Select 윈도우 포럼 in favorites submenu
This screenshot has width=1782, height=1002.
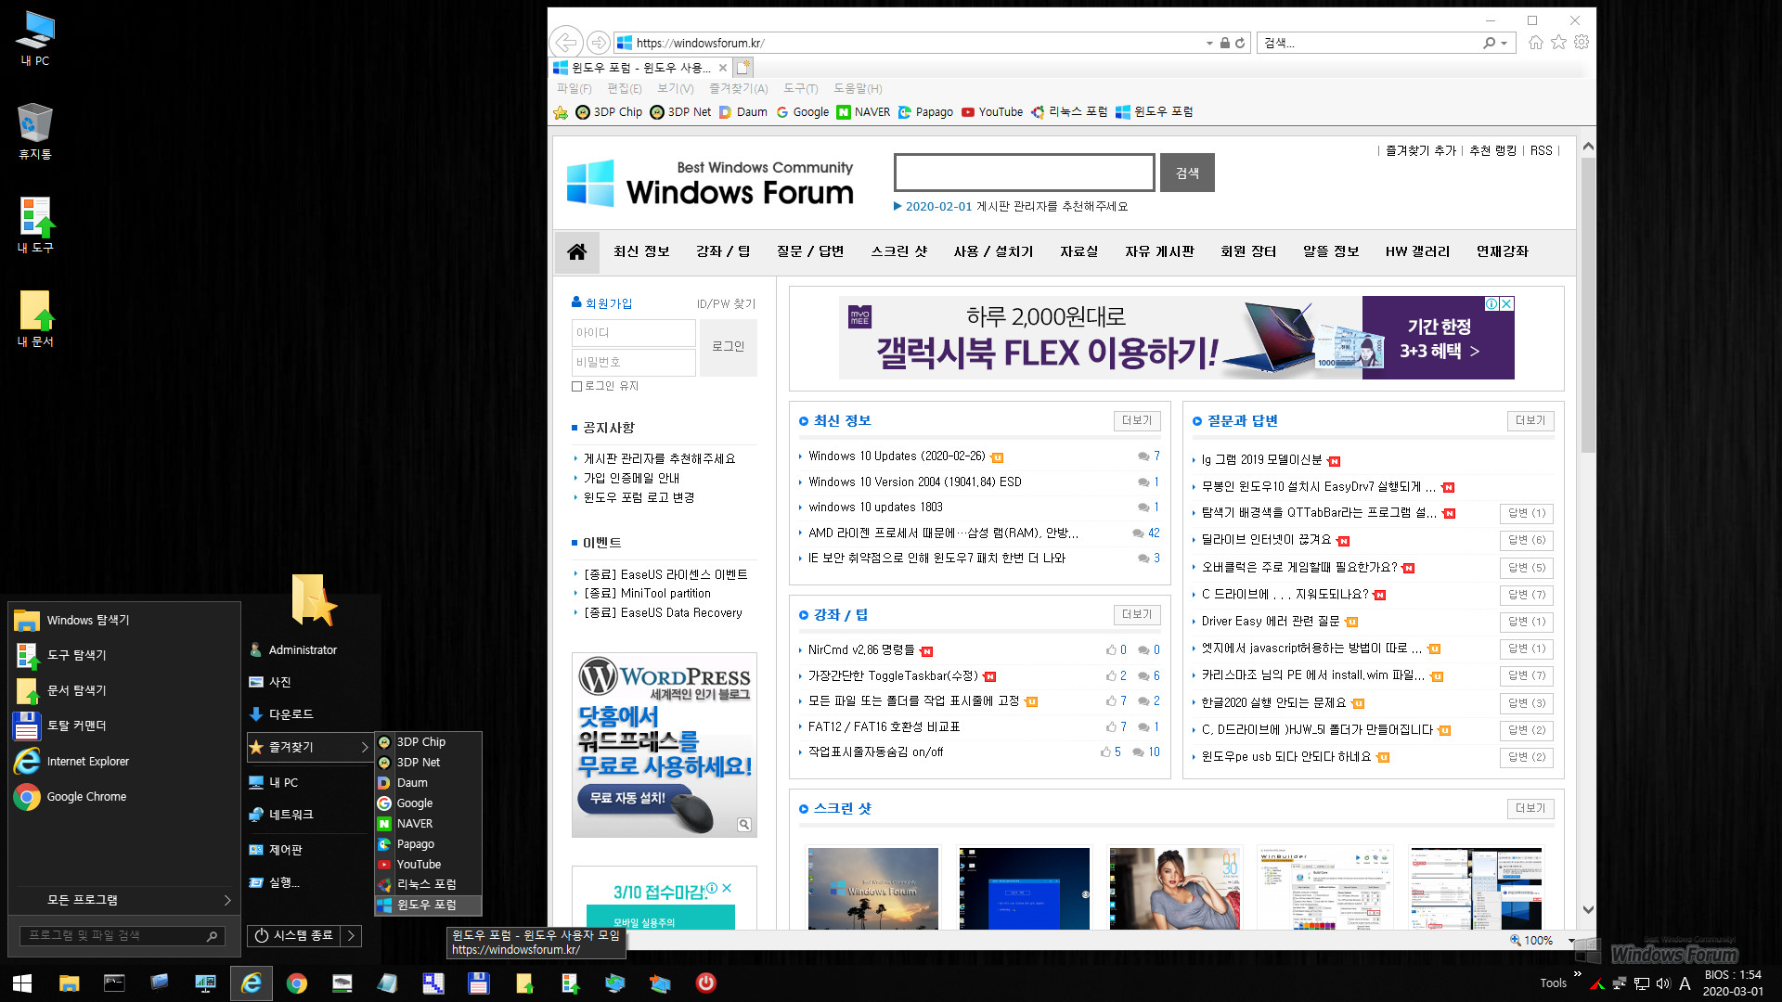coord(428,905)
